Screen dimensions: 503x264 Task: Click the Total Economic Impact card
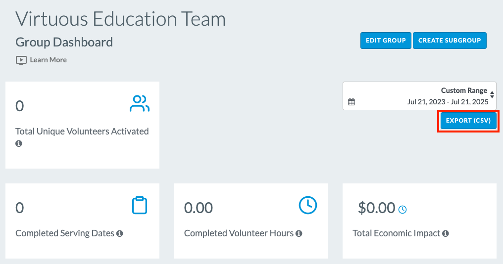(419, 221)
